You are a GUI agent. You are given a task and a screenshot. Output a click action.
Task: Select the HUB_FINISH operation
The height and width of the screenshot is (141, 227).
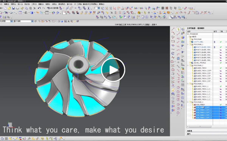click(201, 105)
